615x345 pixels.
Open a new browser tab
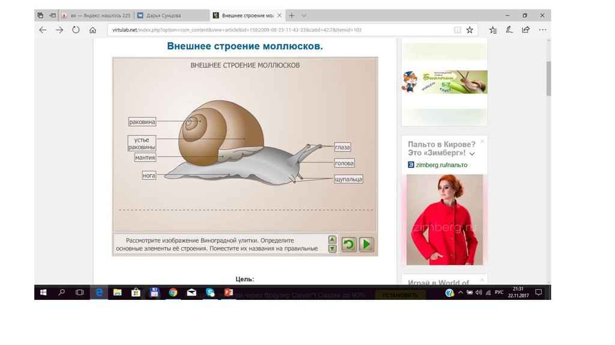[x=292, y=15]
